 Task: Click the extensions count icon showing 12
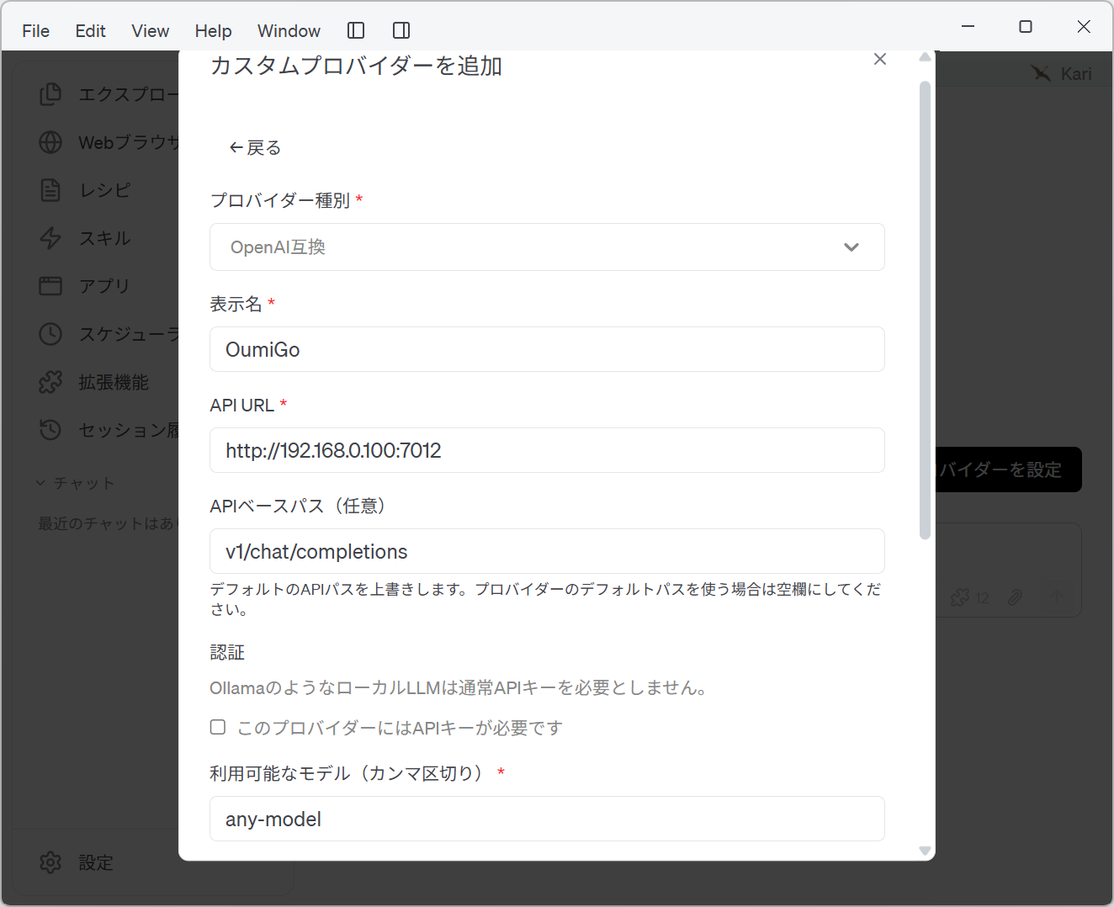(970, 597)
